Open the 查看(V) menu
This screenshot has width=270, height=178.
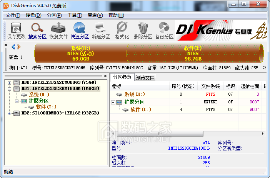click(95, 15)
